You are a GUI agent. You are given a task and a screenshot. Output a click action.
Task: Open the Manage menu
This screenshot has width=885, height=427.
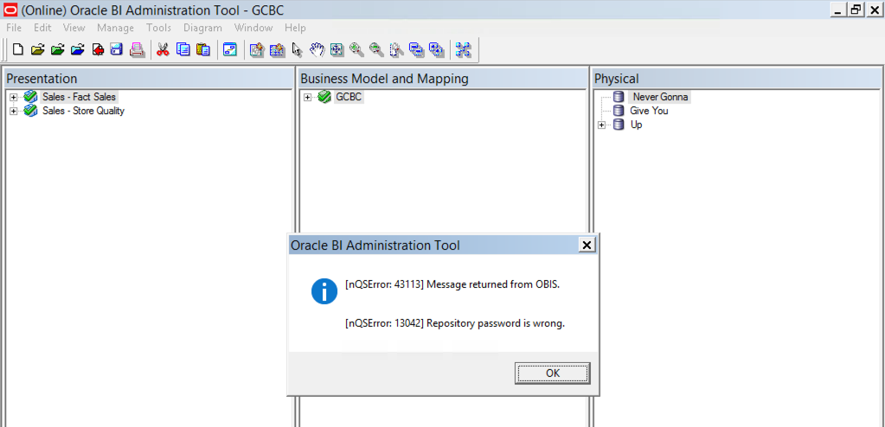point(116,28)
